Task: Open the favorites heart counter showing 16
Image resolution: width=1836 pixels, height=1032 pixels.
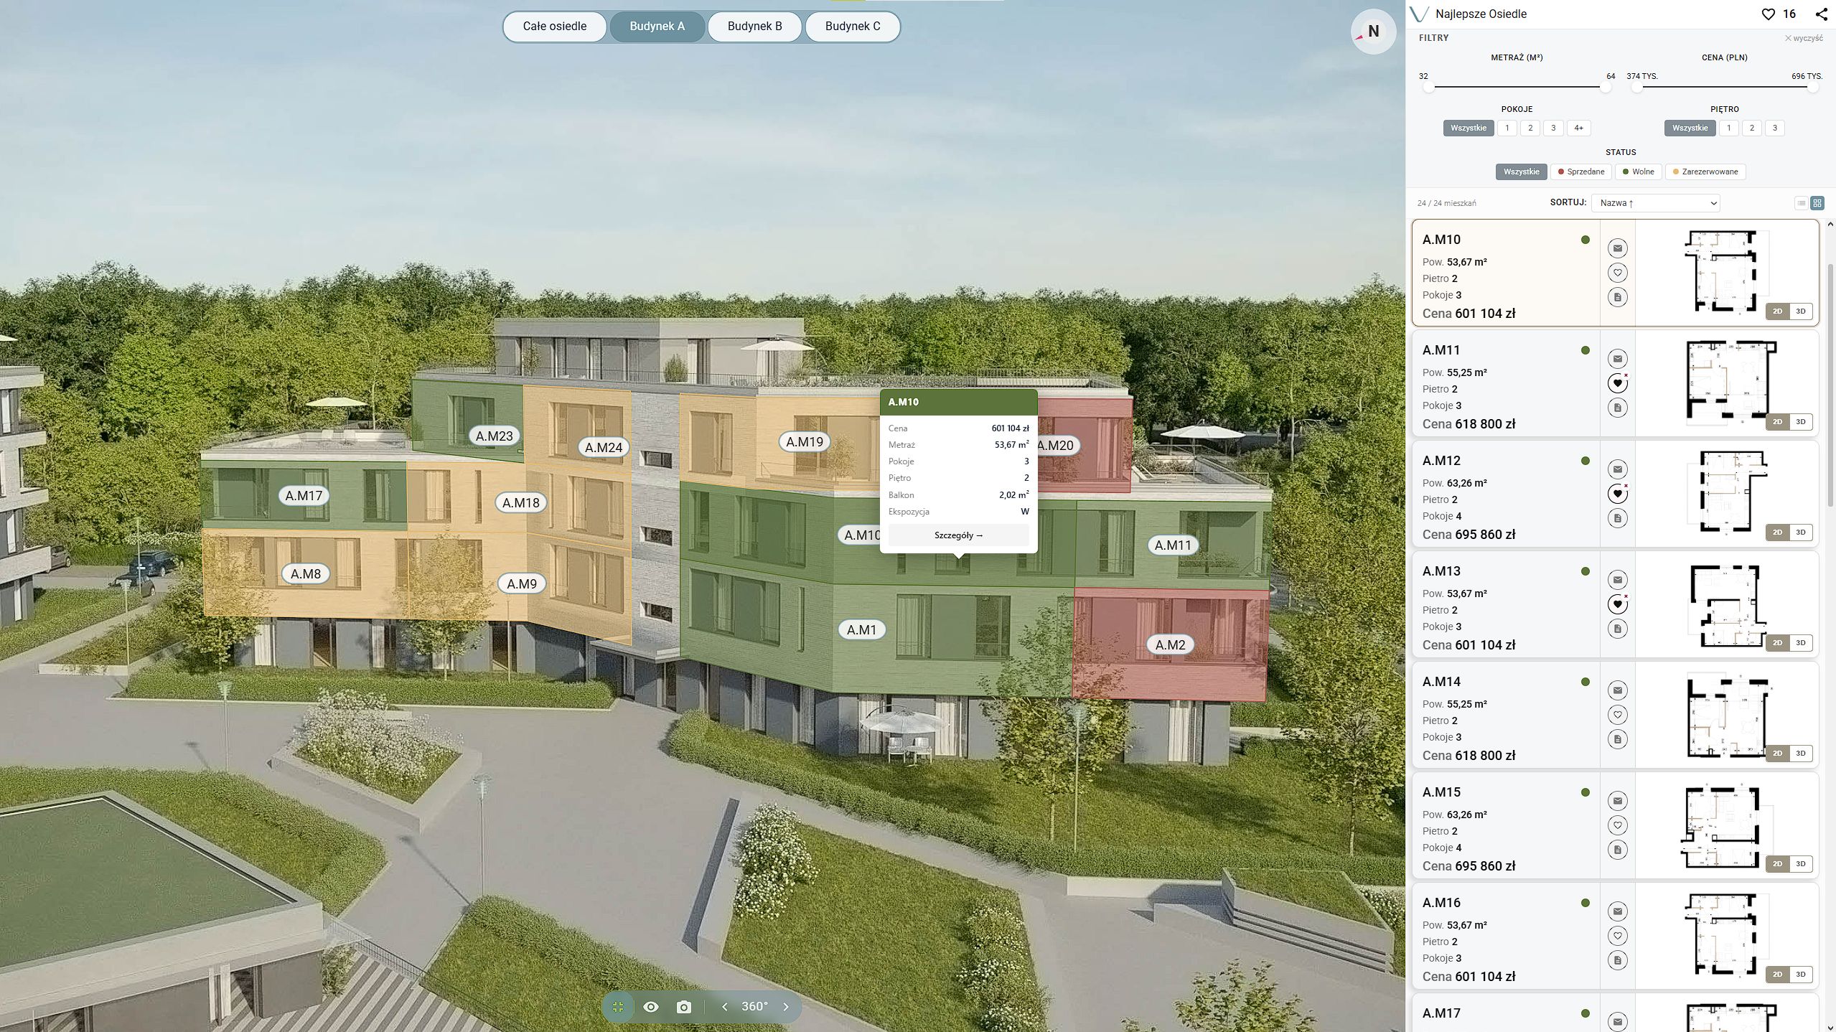Action: coord(1779,14)
